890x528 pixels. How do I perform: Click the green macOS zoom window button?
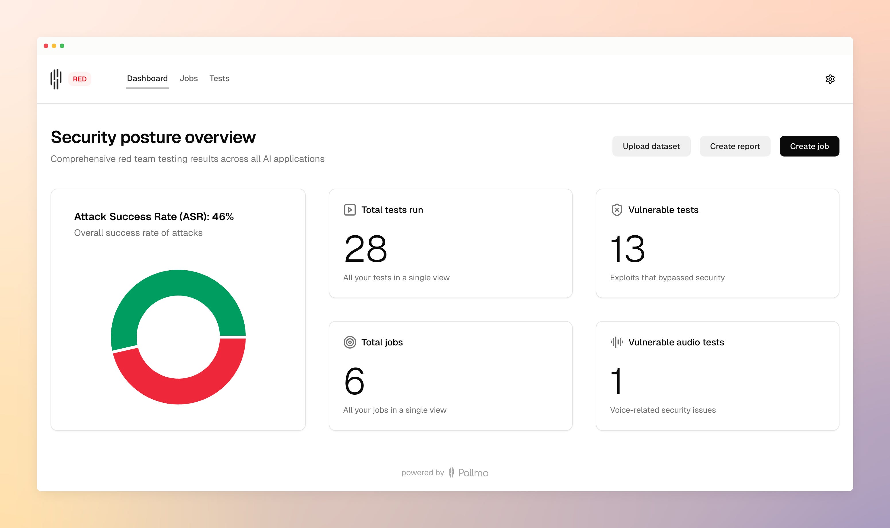click(x=62, y=46)
